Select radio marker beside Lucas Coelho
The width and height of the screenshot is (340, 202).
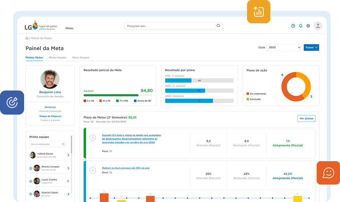[x=31, y=181]
